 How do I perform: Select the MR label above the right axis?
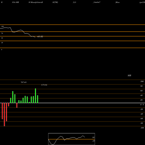[129, 75]
